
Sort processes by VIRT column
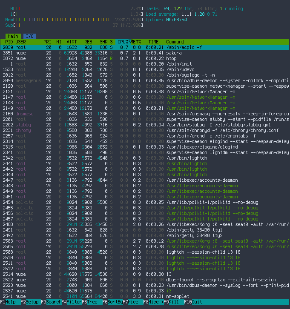pyautogui.click(x=72, y=42)
